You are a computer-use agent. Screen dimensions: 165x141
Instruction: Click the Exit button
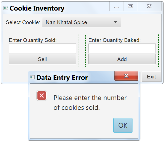tap(151, 77)
